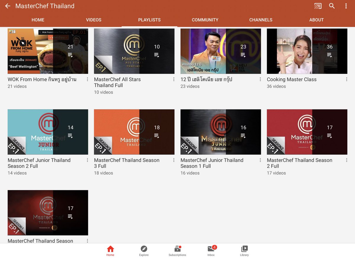
Task: Tap MasterChef Thailand Season 2 Full title
Action: [299, 163]
